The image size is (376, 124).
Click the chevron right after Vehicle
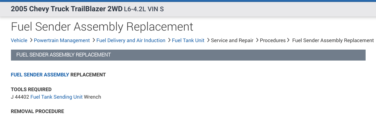31,40
